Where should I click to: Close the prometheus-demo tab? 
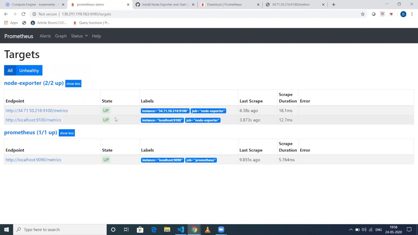(x=128, y=5)
